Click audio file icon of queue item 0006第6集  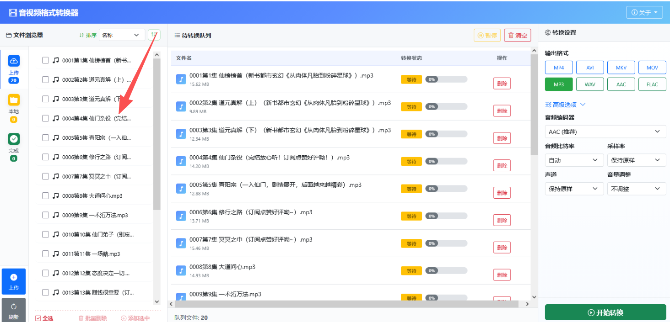point(181,216)
